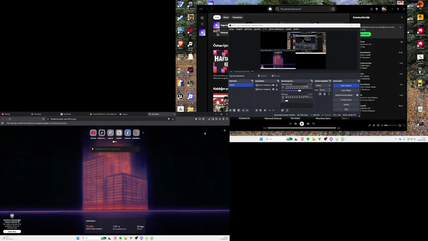Screen dimensions: 428x241
Task: Click Brave address bar
Action: (110, 119)
